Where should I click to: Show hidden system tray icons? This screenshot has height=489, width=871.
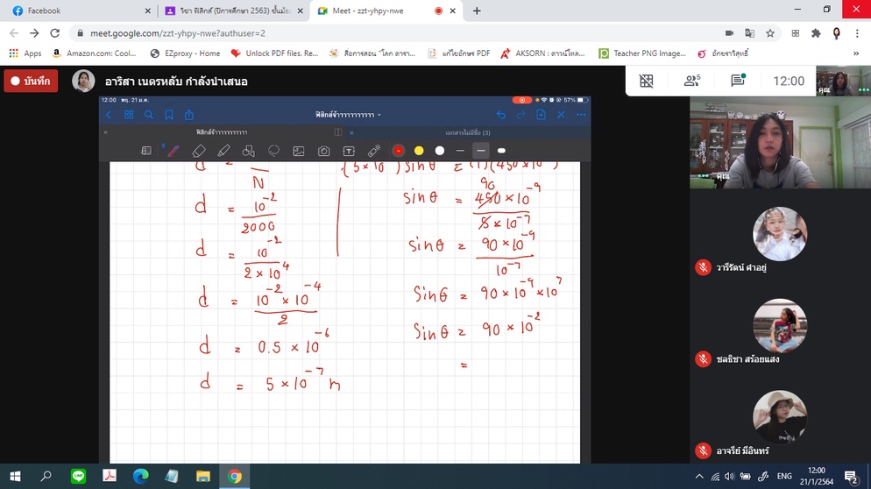(x=698, y=477)
